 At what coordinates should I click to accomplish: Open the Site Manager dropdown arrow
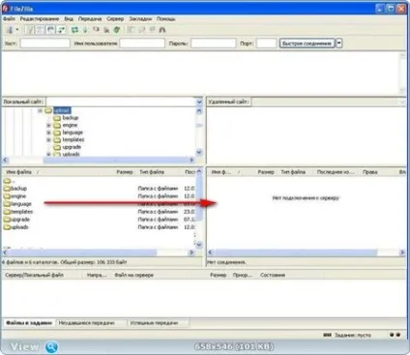tap(17, 30)
